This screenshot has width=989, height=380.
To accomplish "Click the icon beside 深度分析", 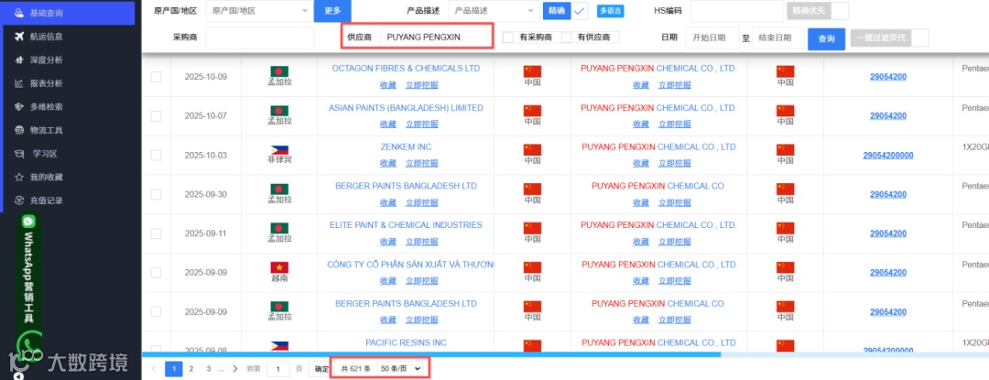I will [18, 60].
